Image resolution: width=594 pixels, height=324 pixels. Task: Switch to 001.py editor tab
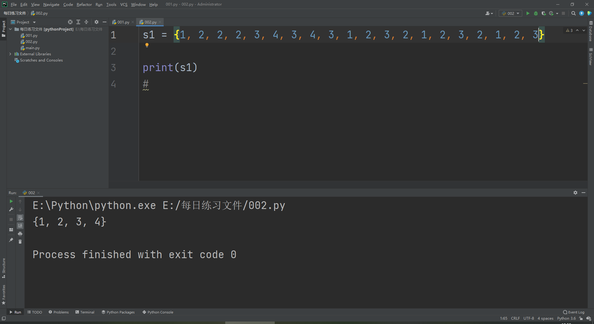pyautogui.click(x=123, y=22)
